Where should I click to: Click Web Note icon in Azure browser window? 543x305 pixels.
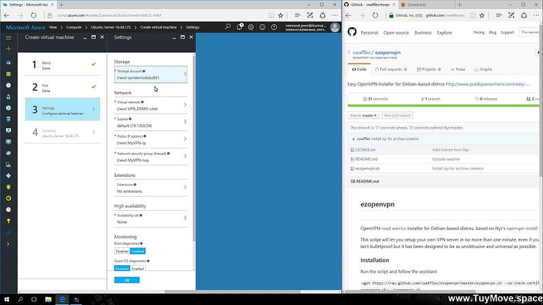coord(310,15)
